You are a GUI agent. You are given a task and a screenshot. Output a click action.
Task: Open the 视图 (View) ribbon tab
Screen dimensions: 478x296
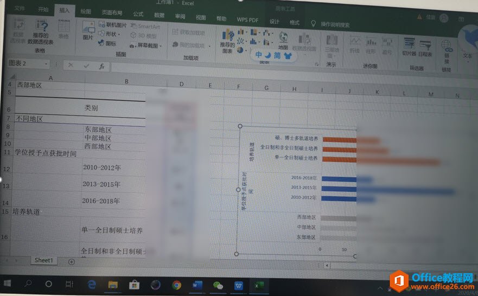click(x=201, y=17)
